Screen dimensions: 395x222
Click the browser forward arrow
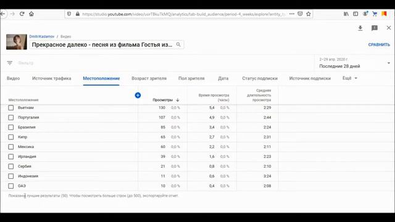tap(12, 14)
